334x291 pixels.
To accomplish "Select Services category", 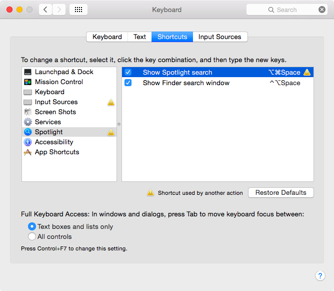I will coord(69,122).
